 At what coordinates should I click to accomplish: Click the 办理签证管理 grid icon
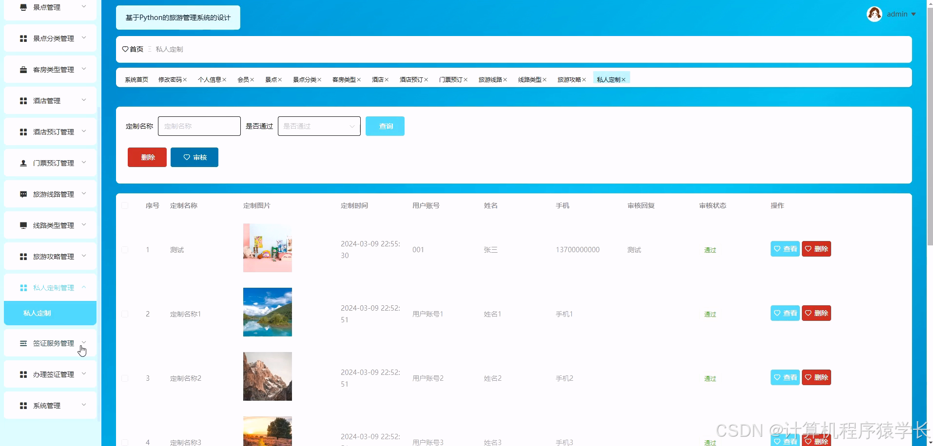coord(23,374)
